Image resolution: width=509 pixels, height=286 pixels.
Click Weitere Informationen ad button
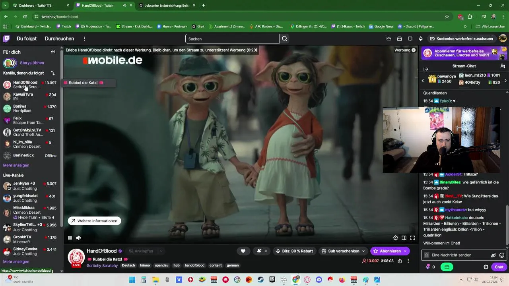(x=94, y=221)
